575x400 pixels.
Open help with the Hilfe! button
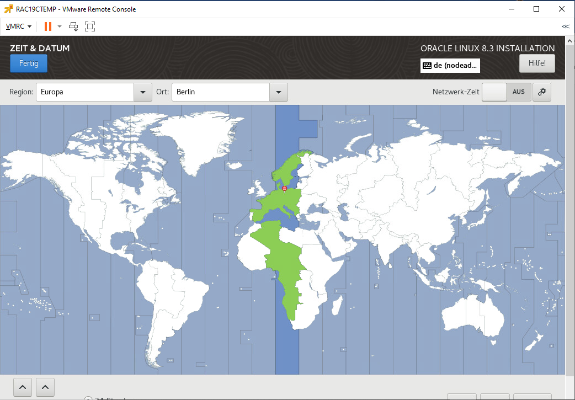pos(536,63)
